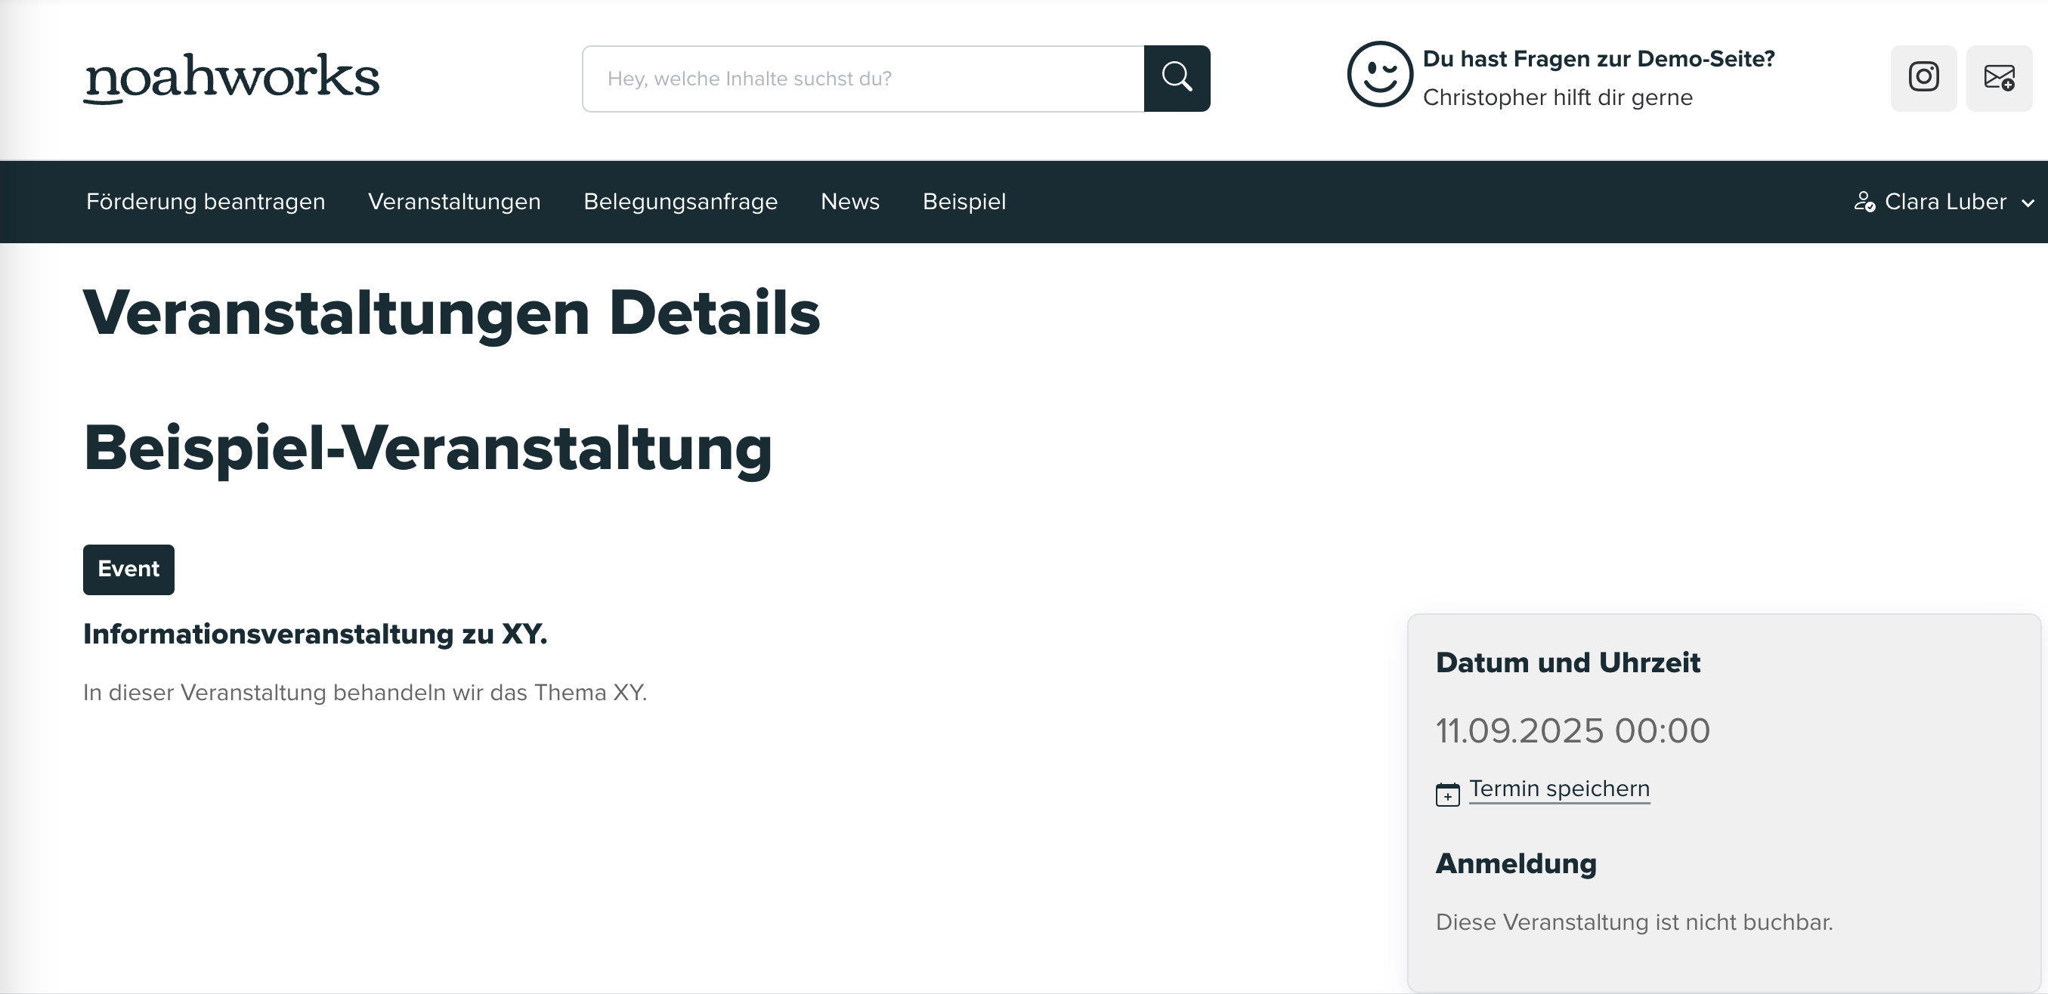
Task: Go to Veranstaltungen in navigation
Action: pyautogui.click(x=454, y=202)
